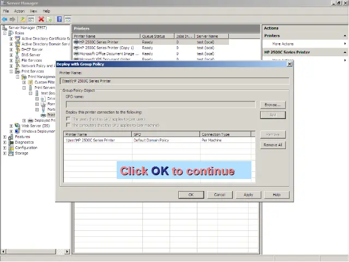Sort by the Queue Status column header
The image size is (349, 262).
[x=157, y=36]
